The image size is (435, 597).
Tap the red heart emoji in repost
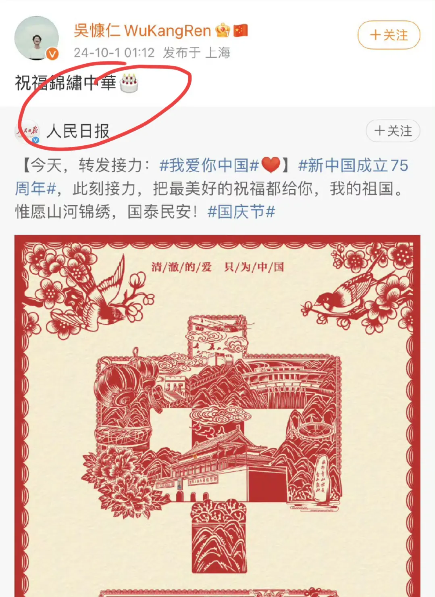click(271, 165)
